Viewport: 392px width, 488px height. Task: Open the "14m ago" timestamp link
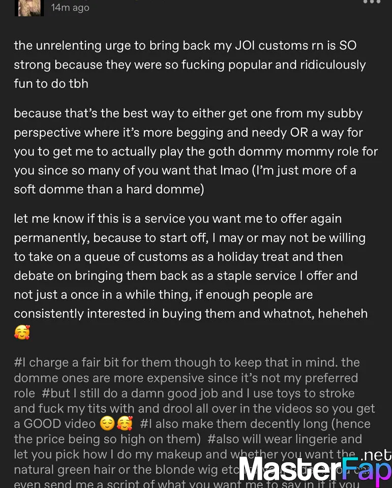[70, 8]
